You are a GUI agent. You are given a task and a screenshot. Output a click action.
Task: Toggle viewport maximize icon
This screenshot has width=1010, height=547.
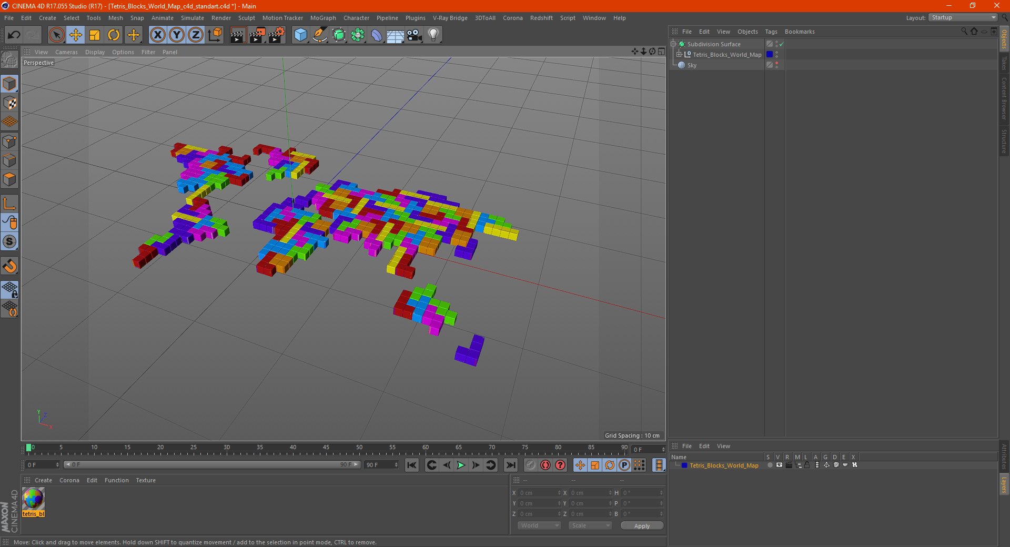662,52
